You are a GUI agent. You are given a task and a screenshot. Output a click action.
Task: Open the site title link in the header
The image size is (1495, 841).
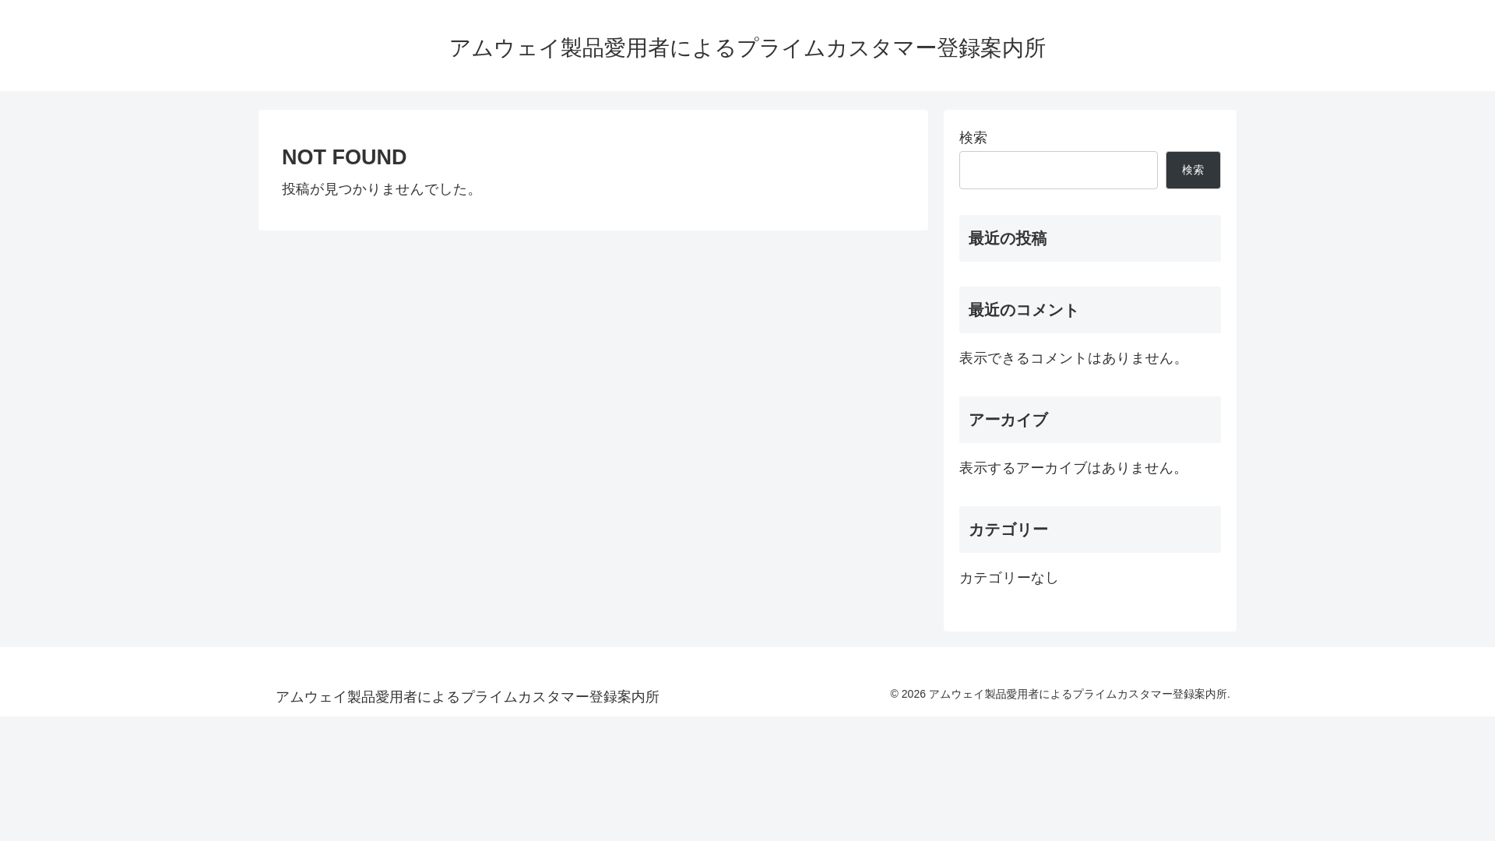click(x=747, y=48)
